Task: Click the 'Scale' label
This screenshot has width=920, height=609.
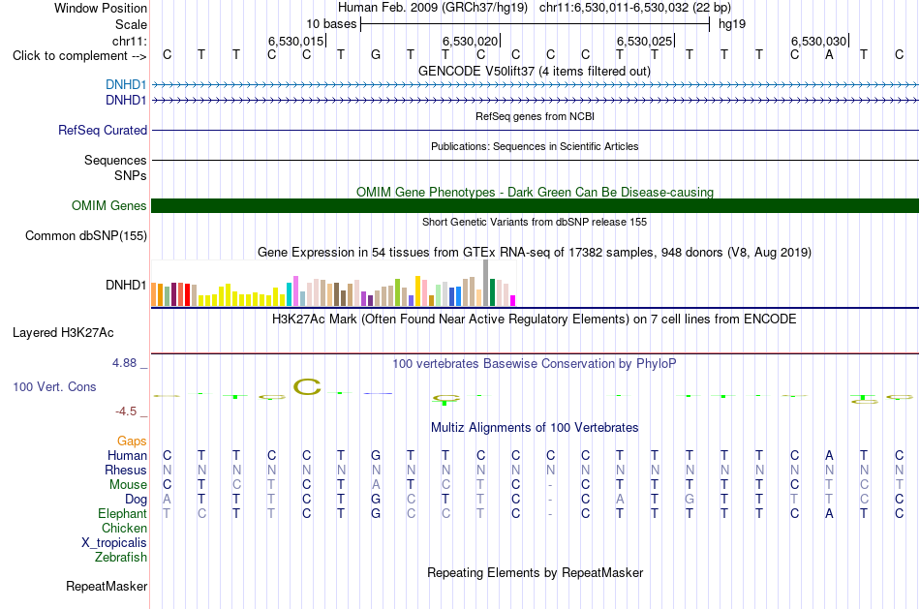Action: point(132,24)
